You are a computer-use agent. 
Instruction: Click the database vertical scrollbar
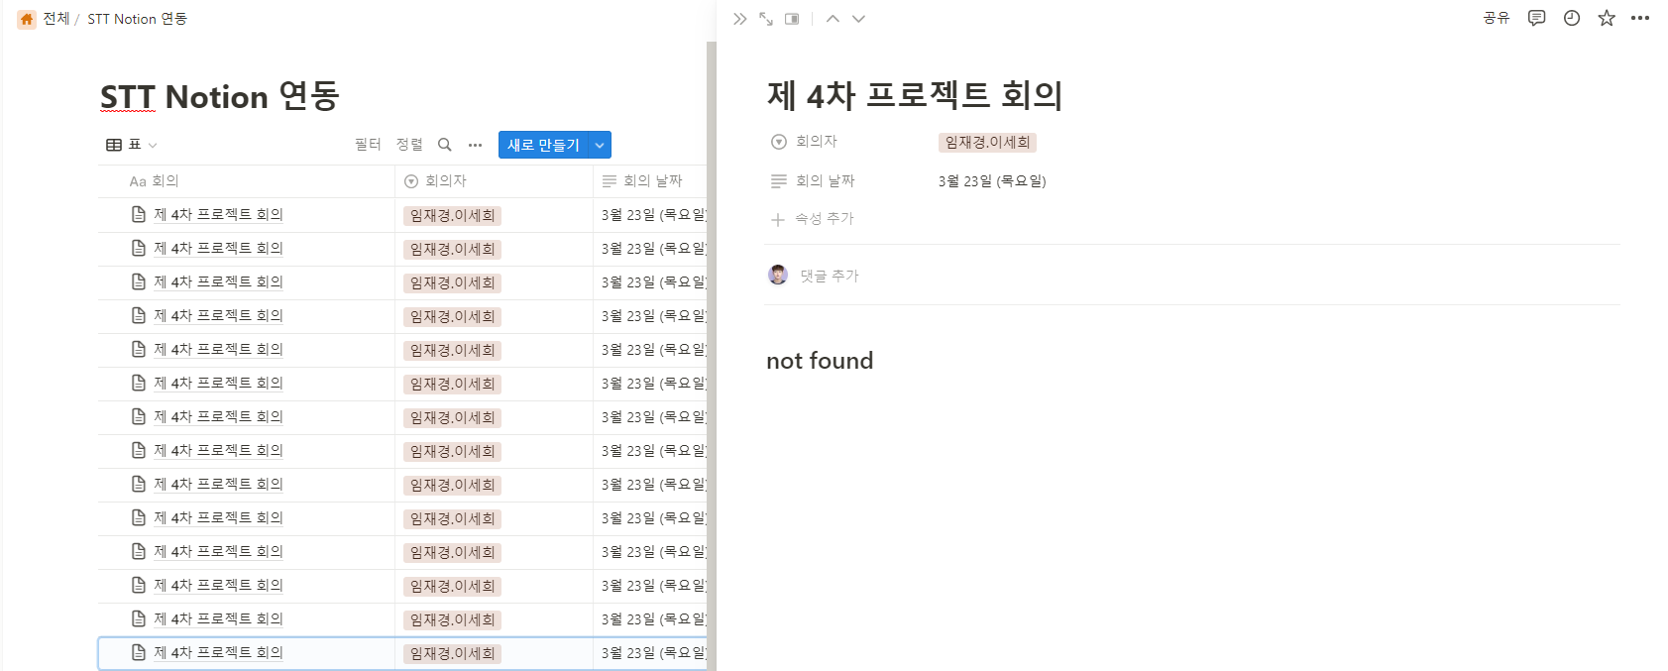coord(711,357)
